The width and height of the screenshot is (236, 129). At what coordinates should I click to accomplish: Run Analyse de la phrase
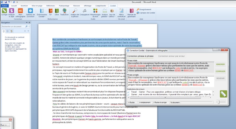[75, 13]
